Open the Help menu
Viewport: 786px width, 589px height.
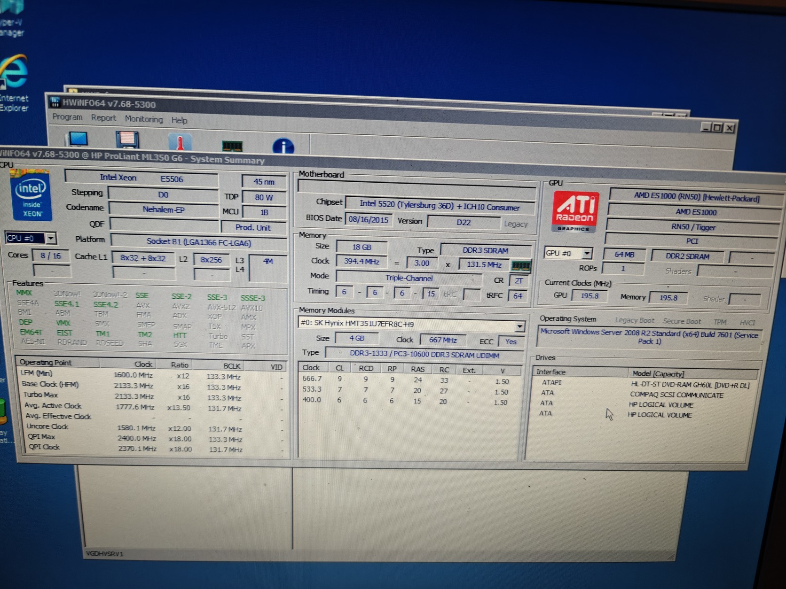pos(179,120)
